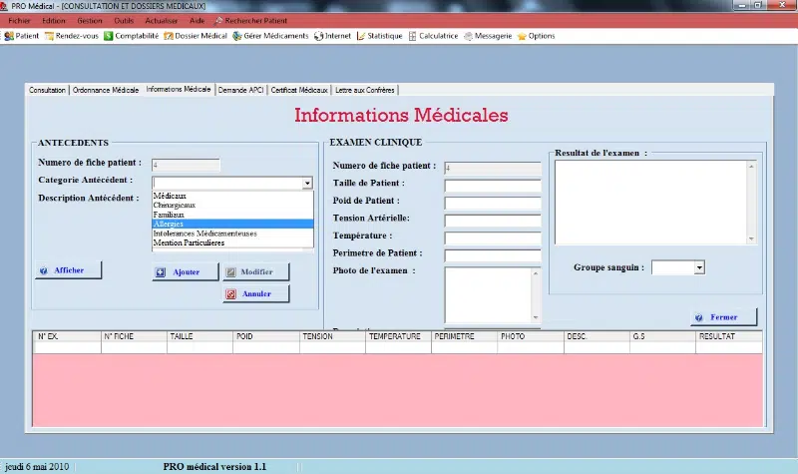Click the red Annuler icon
Viewport: 798px width, 474px height.
231,294
